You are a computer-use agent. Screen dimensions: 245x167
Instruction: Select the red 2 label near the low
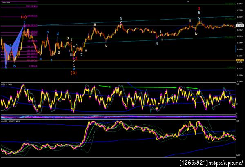tap(76, 58)
